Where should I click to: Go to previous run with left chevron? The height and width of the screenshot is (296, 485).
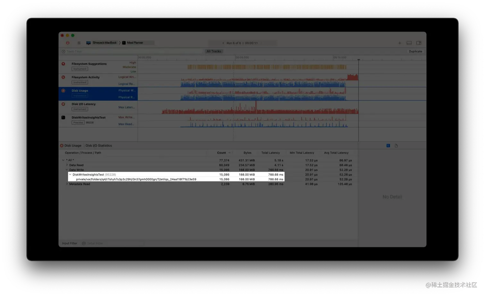223,43
